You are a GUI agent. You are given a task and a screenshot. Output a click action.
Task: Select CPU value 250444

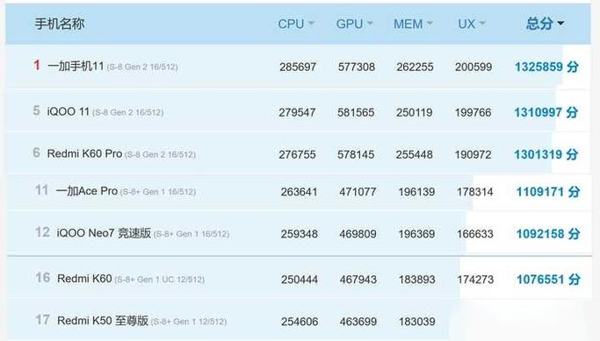tap(300, 280)
